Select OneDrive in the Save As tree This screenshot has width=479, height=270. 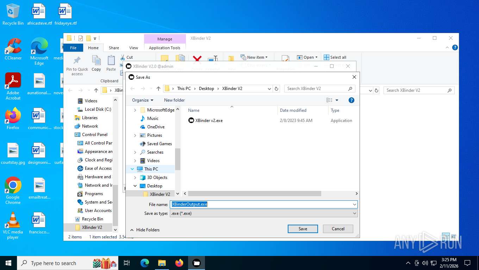[x=156, y=127]
